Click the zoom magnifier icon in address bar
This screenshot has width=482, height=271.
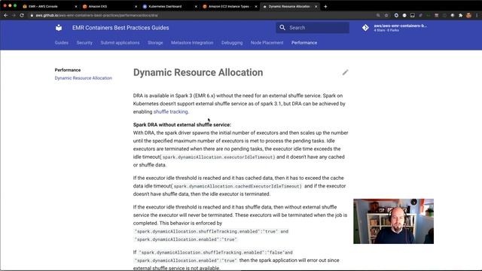click(x=378, y=15)
